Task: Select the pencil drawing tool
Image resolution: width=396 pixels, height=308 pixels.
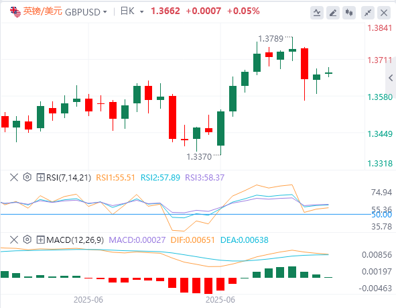Action: [x=333, y=12]
